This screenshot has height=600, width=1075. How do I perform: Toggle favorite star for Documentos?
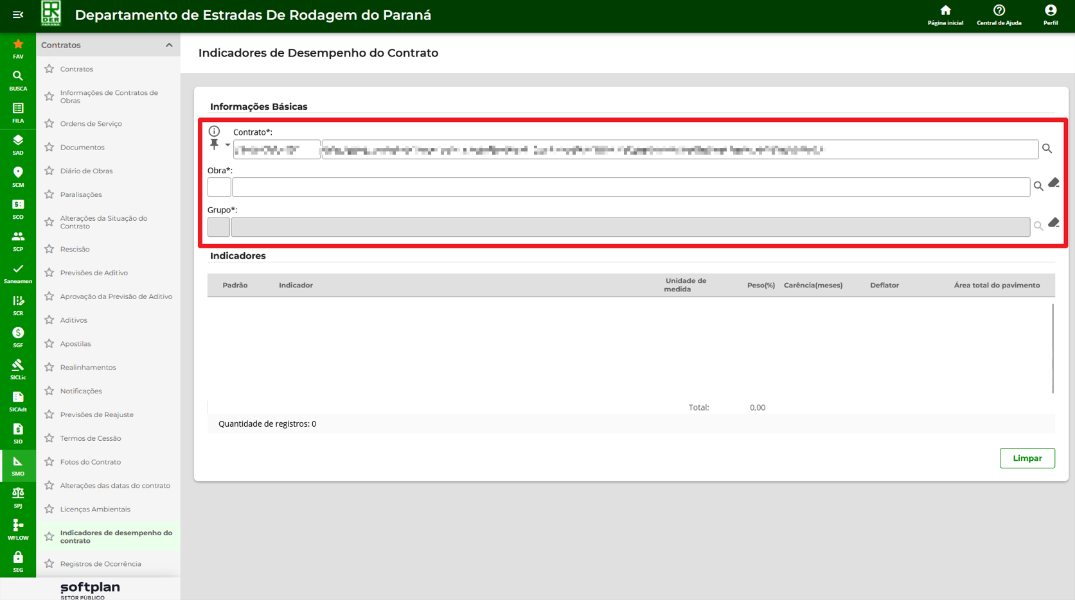pos(49,147)
